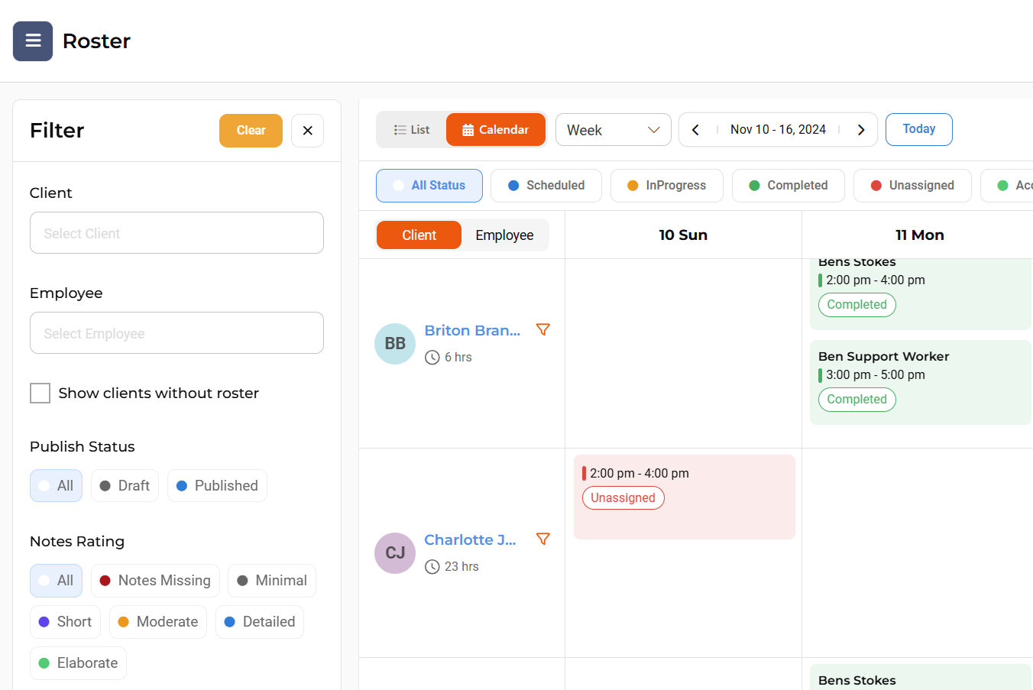
Task: Filter by Short notes rating
Action: click(65, 622)
